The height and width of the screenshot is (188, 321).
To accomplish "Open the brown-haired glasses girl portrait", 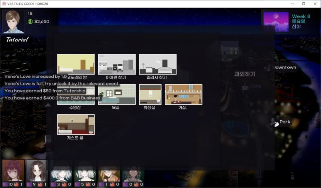I will [x=37, y=171].
